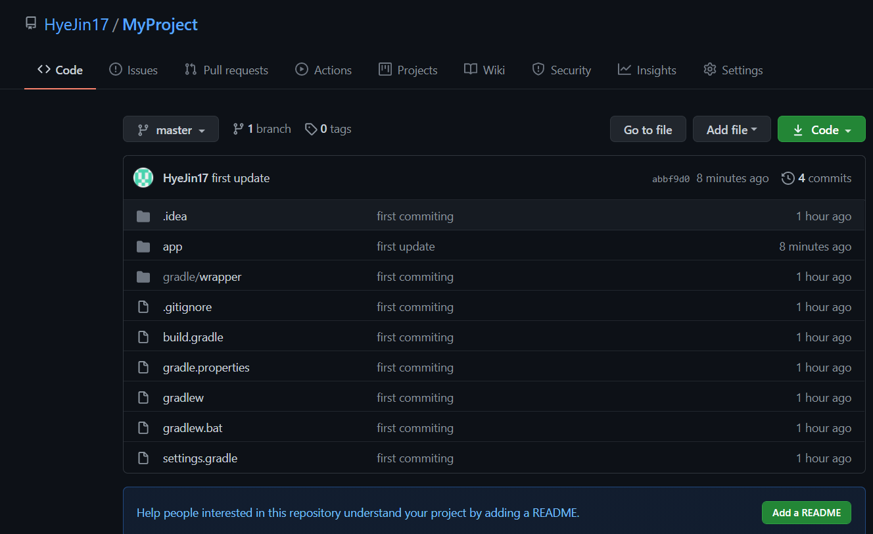The height and width of the screenshot is (534, 873).
Task: Open the Security tab
Action: [x=561, y=70]
